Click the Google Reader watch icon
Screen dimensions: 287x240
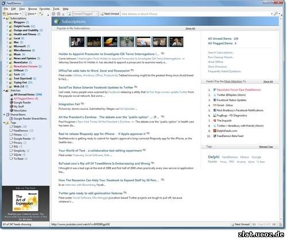(x=11, y=102)
